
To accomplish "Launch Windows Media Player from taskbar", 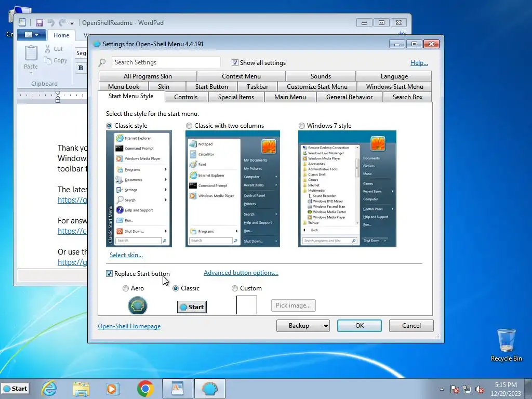I will [x=112, y=389].
